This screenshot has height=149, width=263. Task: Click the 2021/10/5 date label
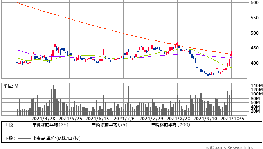pos(232,119)
